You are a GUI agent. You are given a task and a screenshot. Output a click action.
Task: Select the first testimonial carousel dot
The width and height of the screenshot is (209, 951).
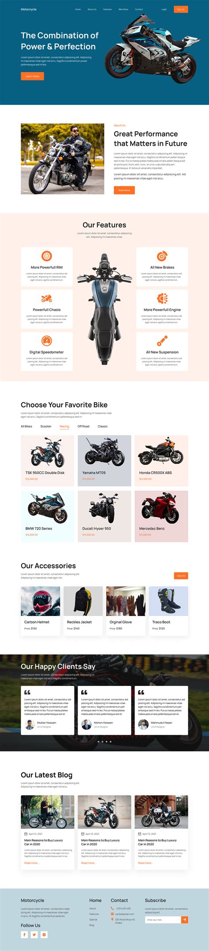[x=98, y=741]
